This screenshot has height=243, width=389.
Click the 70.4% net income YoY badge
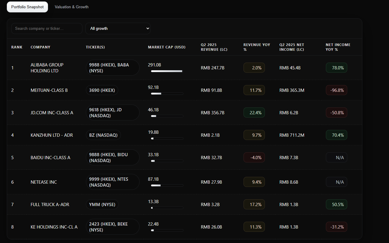[337, 135]
